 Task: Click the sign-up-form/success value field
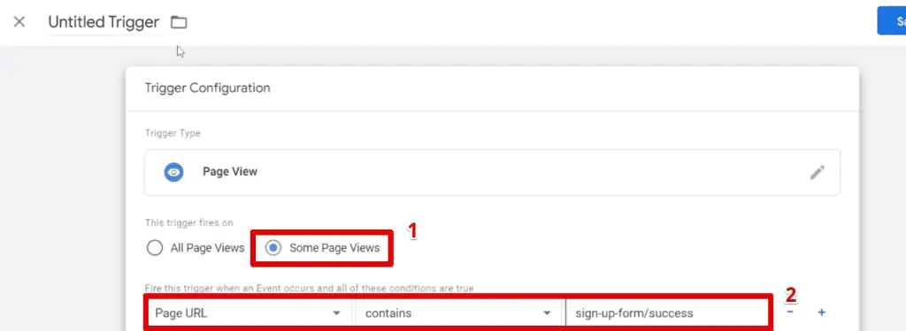coord(667,313)
